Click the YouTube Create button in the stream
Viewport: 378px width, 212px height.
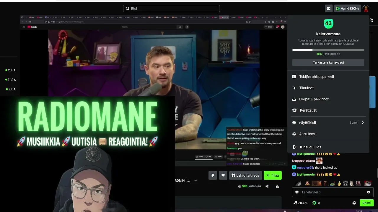[269, 27]
